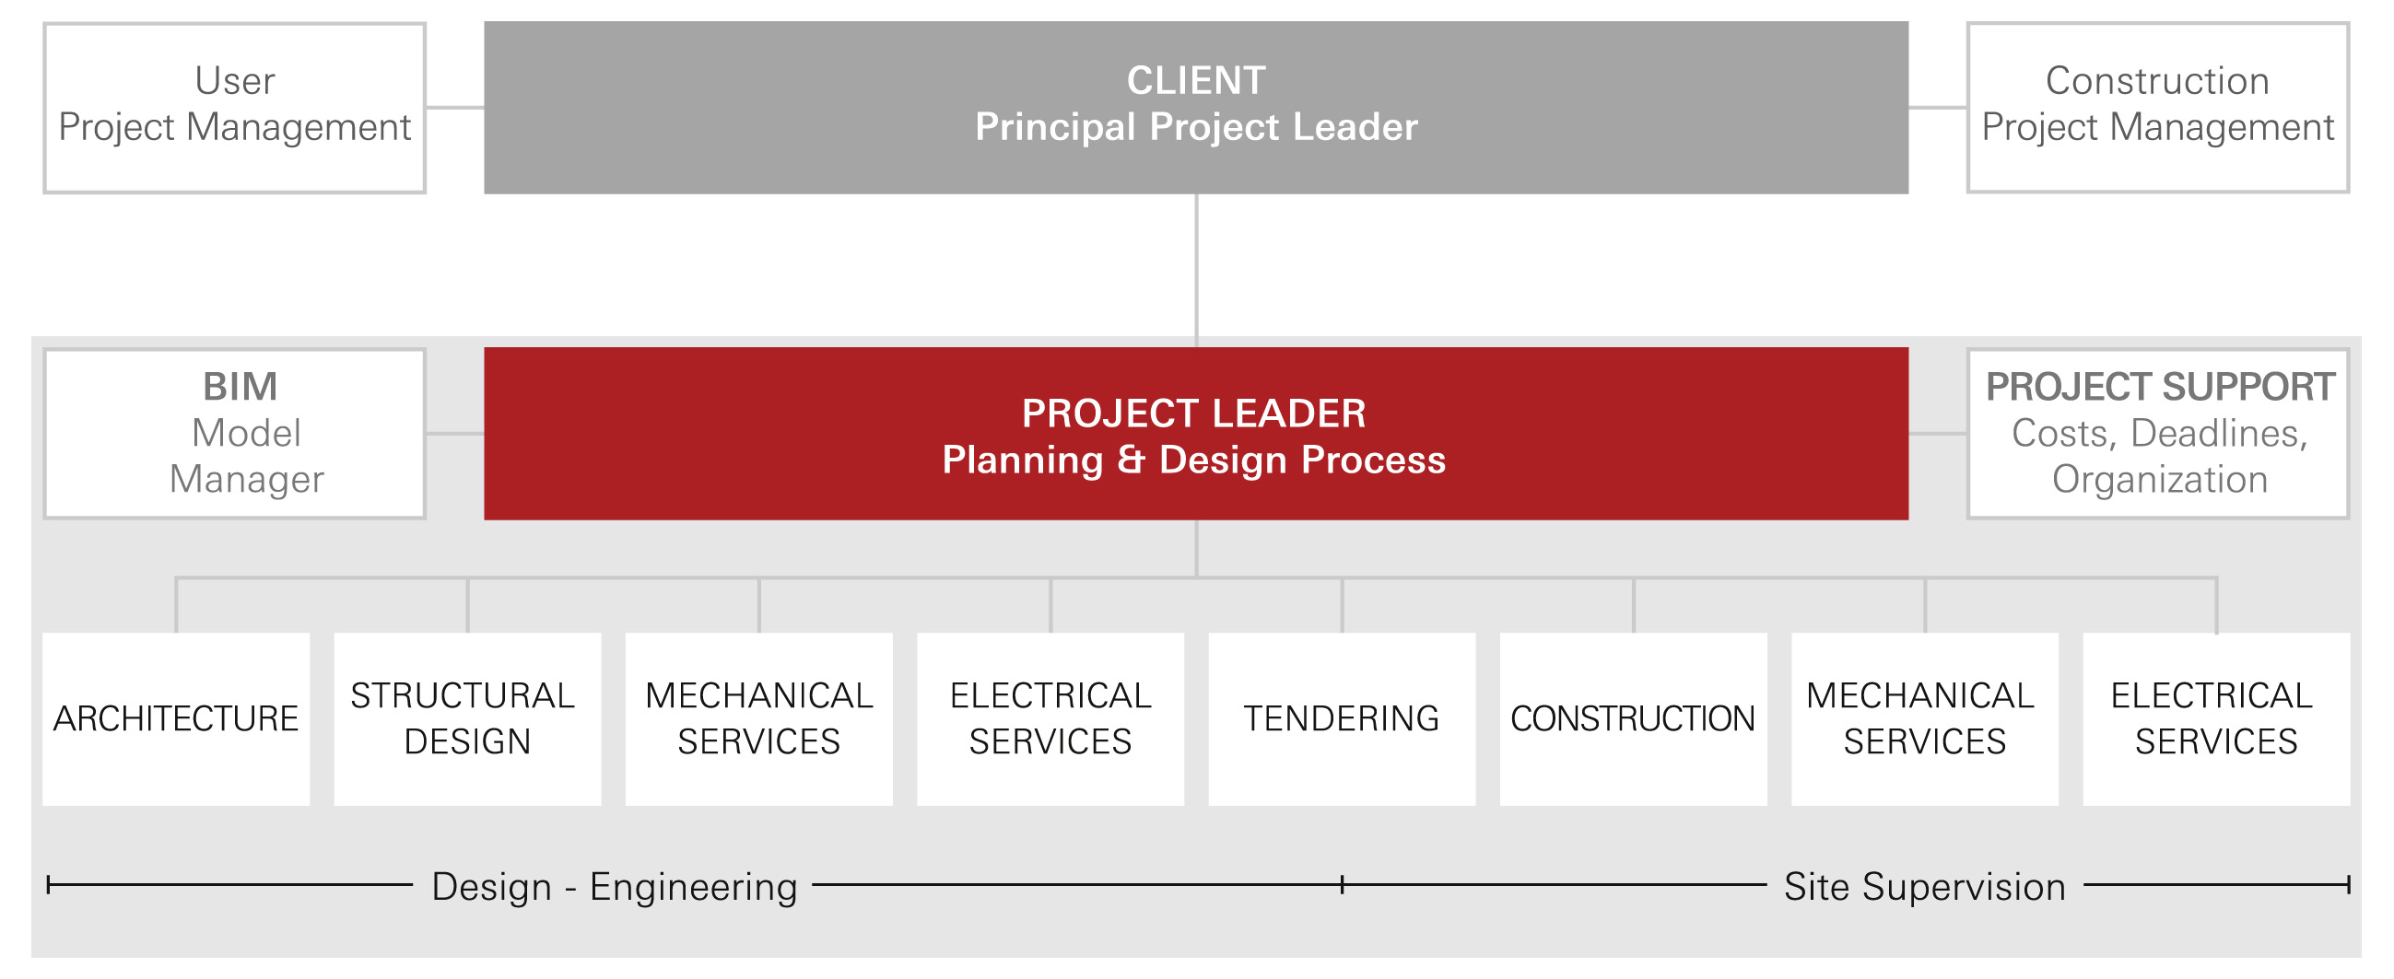2394x979 pixels.
Task: Click the BIM Model Manager box
Action: pyautogui.click(x=234, y=434)
